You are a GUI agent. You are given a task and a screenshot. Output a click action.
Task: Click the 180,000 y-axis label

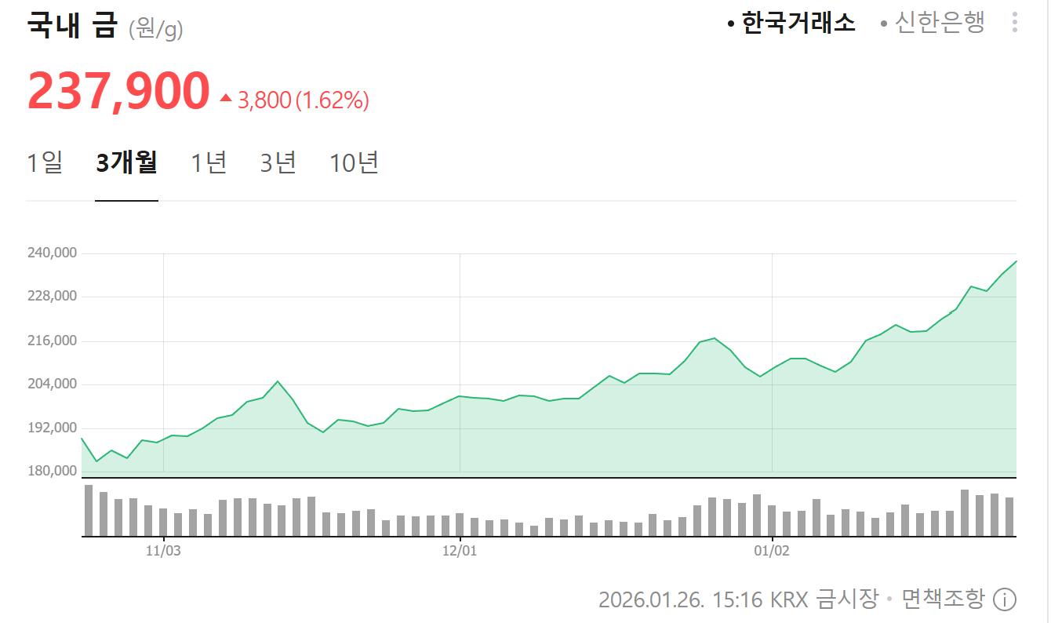coord(52,471)
